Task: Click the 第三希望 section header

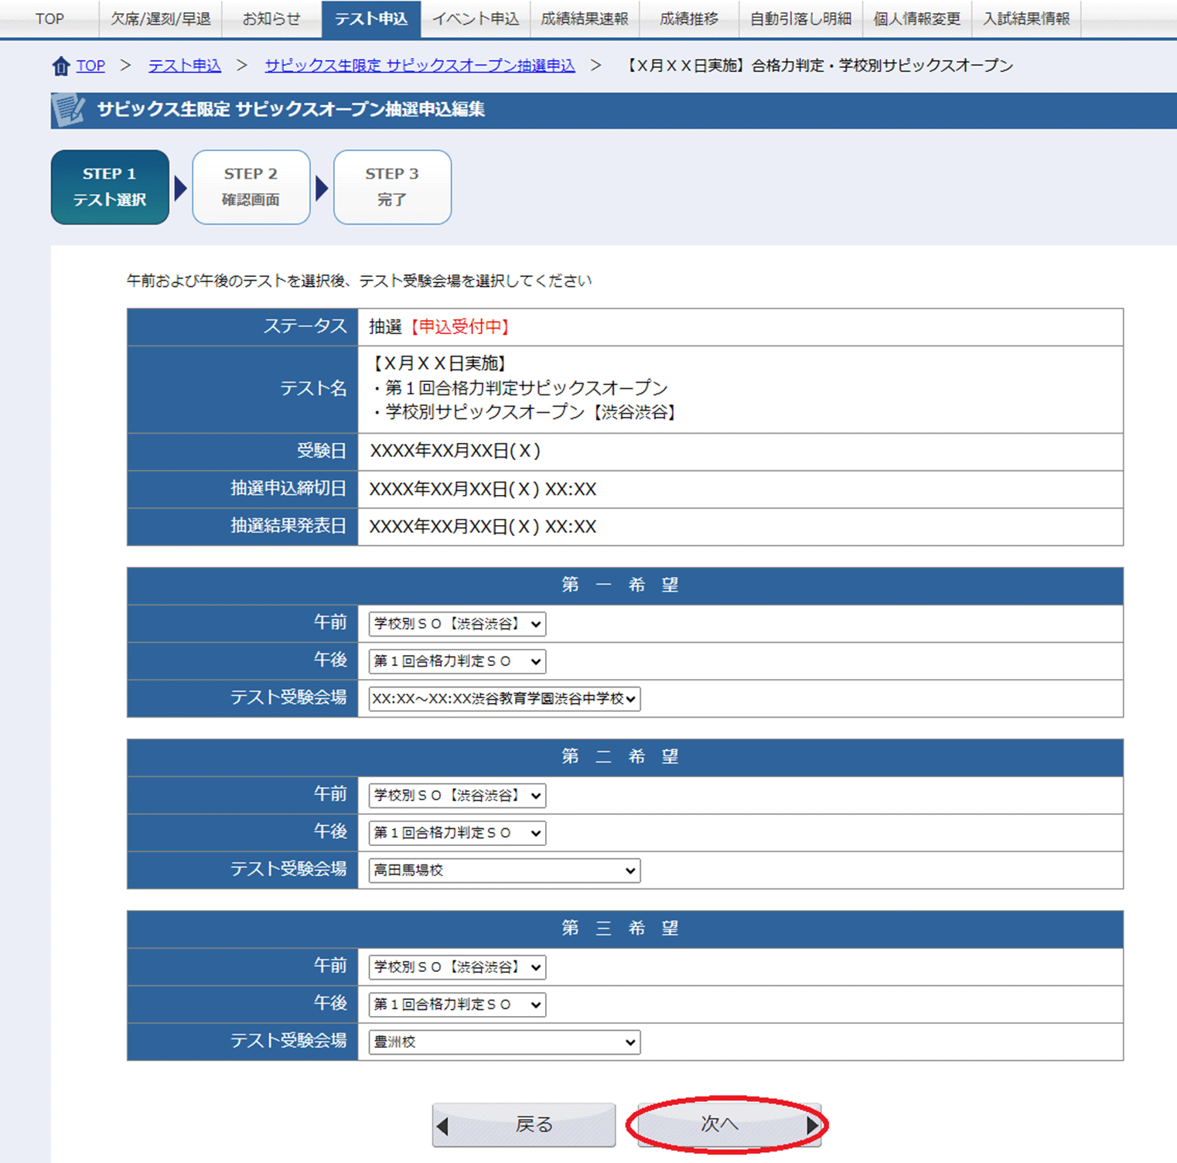Action: pyautogui.click(x=625, y=929)
